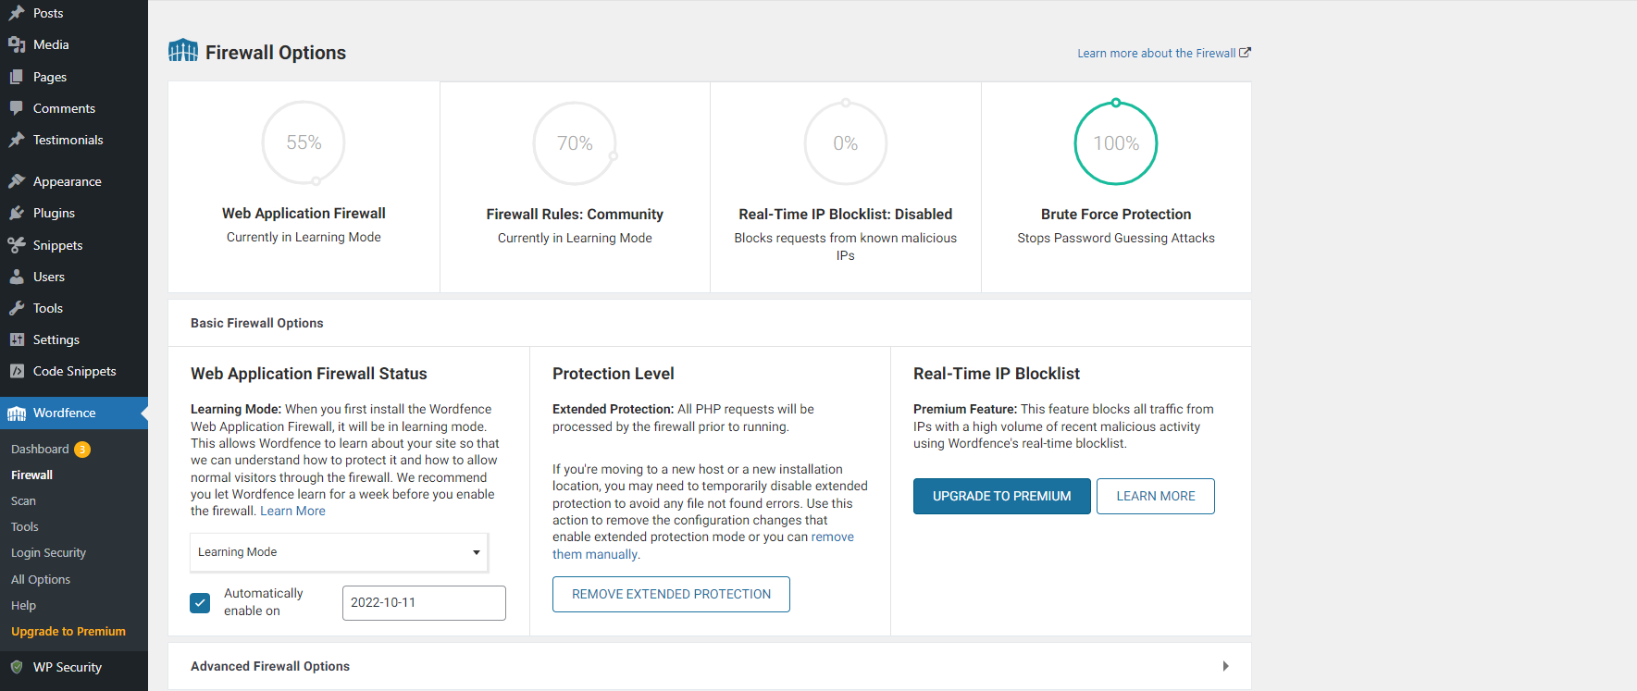This screenshot has height=691, width=1637.
Task: Click the Users person icon
Action: click(17, 277)
